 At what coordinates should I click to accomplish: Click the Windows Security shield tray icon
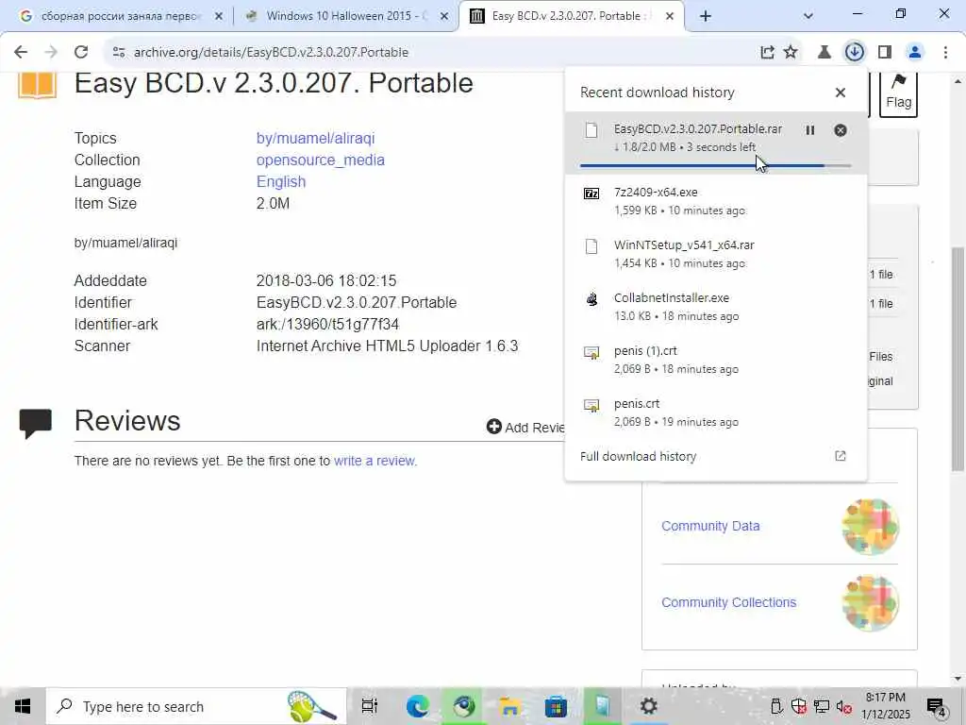(799, 706)
